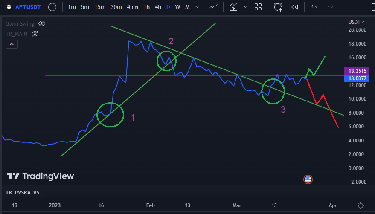Switch to the weekly W timeframe
This screenshot has width=375, height=214.
click(x=177, y=7)
